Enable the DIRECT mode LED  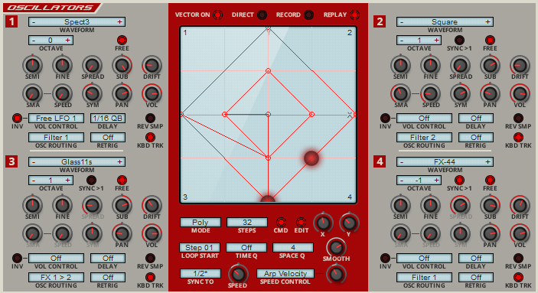pos(262,15)
